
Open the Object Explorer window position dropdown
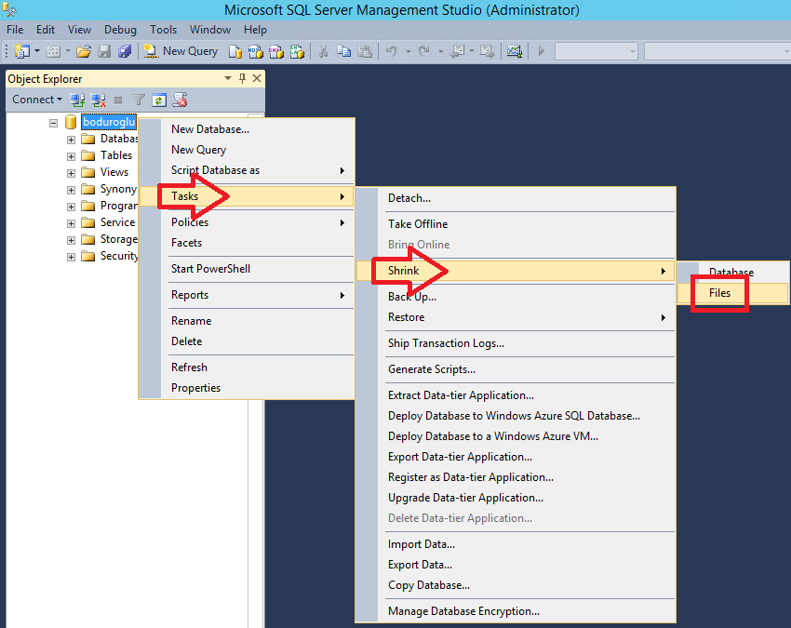(228, 78)
